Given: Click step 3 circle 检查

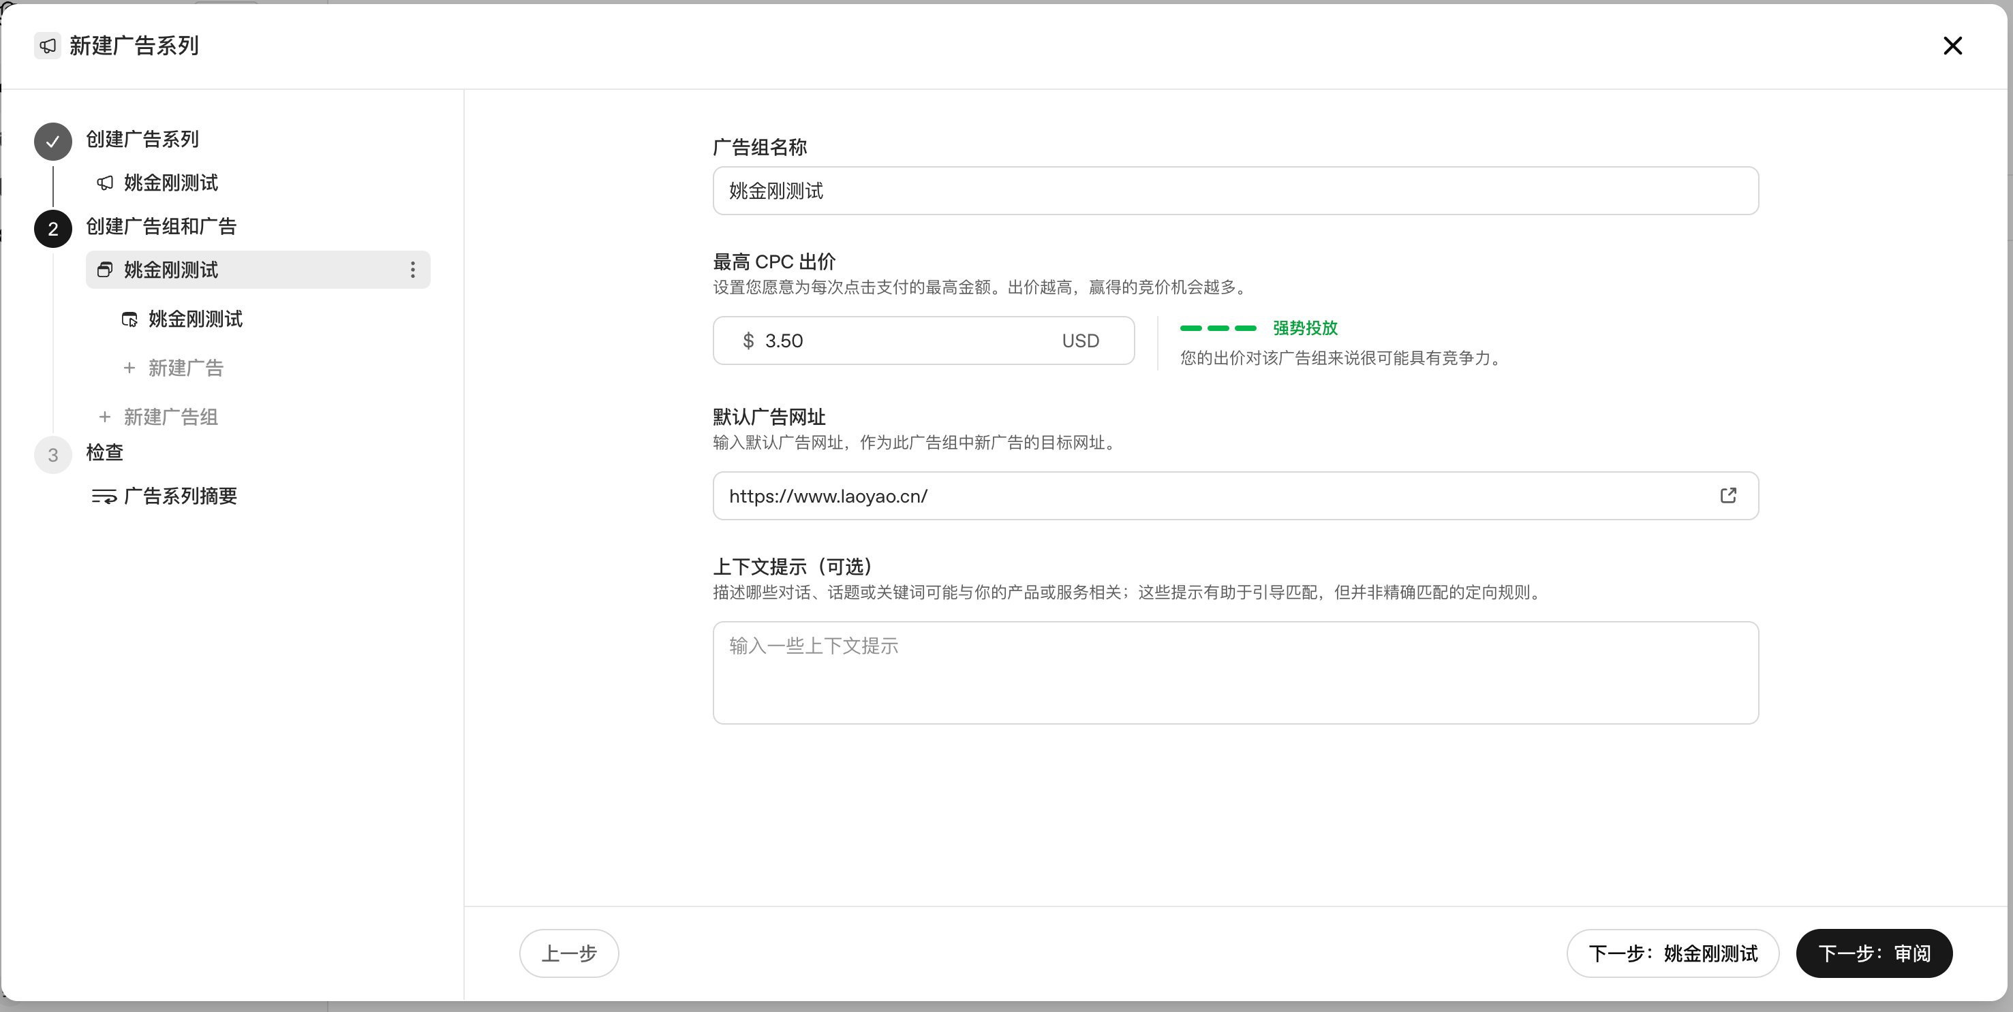Looking at the screenshot, I should 53,455.
